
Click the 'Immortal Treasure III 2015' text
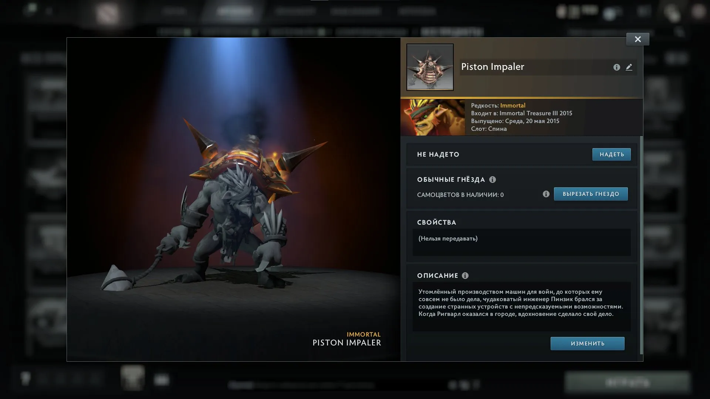(536, 113)
